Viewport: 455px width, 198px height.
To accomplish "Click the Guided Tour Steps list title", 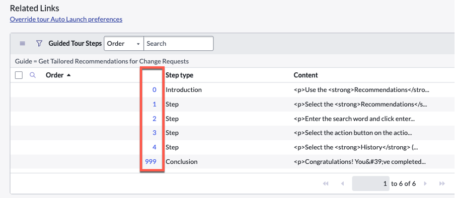I will tap(75, 44).
